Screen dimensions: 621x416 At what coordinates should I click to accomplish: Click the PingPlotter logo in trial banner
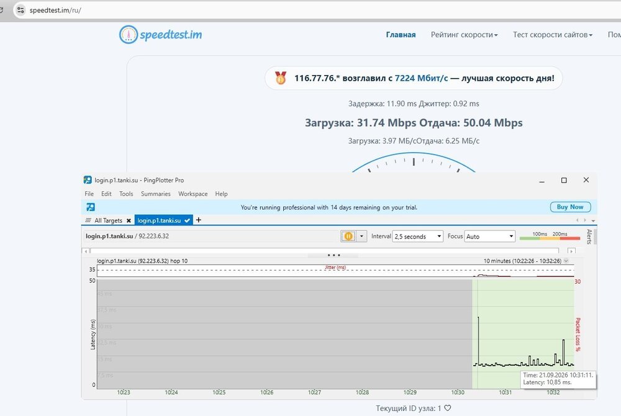(x=91, y=207)
